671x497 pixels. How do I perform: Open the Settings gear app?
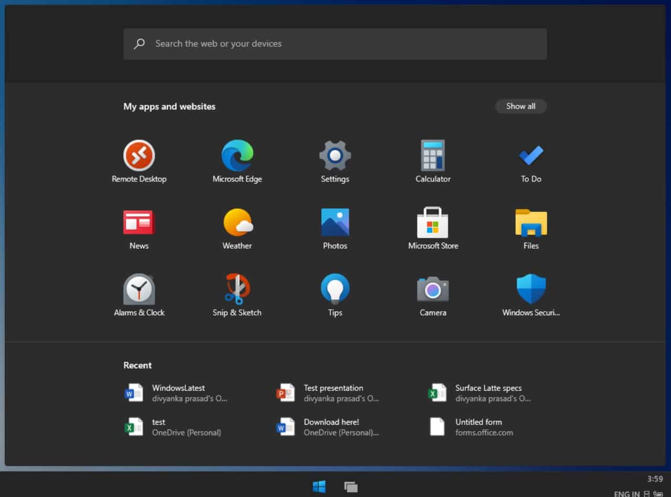(x=335, y=162)
